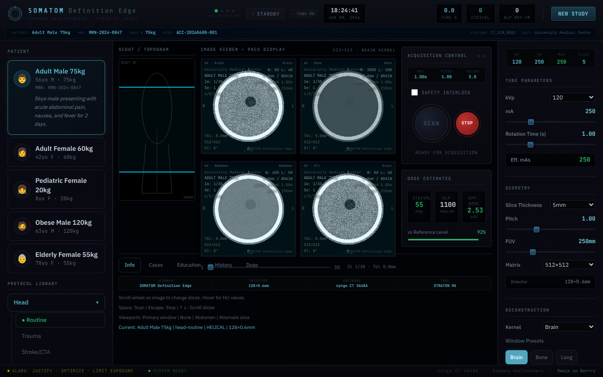Click accession number ACC-20260608-001
603x377 pixels.
(196, 33)
